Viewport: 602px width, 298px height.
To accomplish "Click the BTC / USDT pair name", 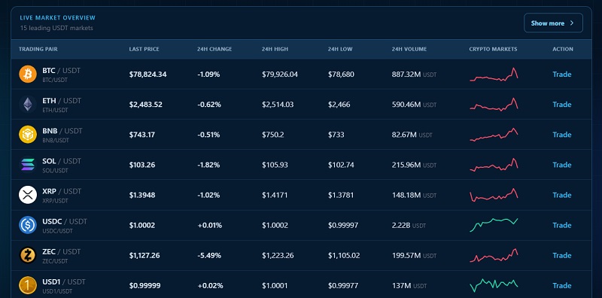I will (x=62, y=71).
